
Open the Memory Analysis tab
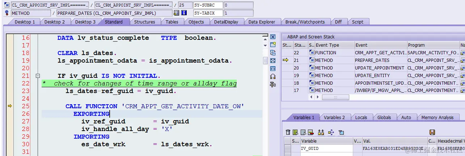(x=437, y=117)
